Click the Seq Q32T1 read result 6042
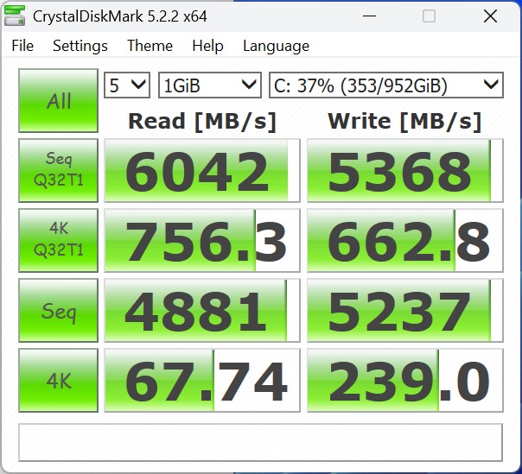Viewport: 522px width, 474px height. click(202, 170)
